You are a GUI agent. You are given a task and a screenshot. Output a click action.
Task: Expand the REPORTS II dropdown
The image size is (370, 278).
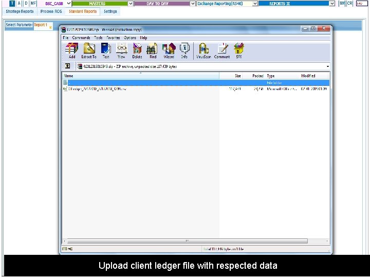pyautogui.click(x=332, y=4)
